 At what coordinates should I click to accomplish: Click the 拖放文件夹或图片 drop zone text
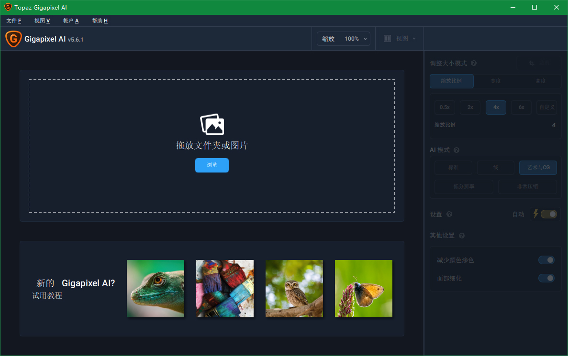tap(212, 145)
